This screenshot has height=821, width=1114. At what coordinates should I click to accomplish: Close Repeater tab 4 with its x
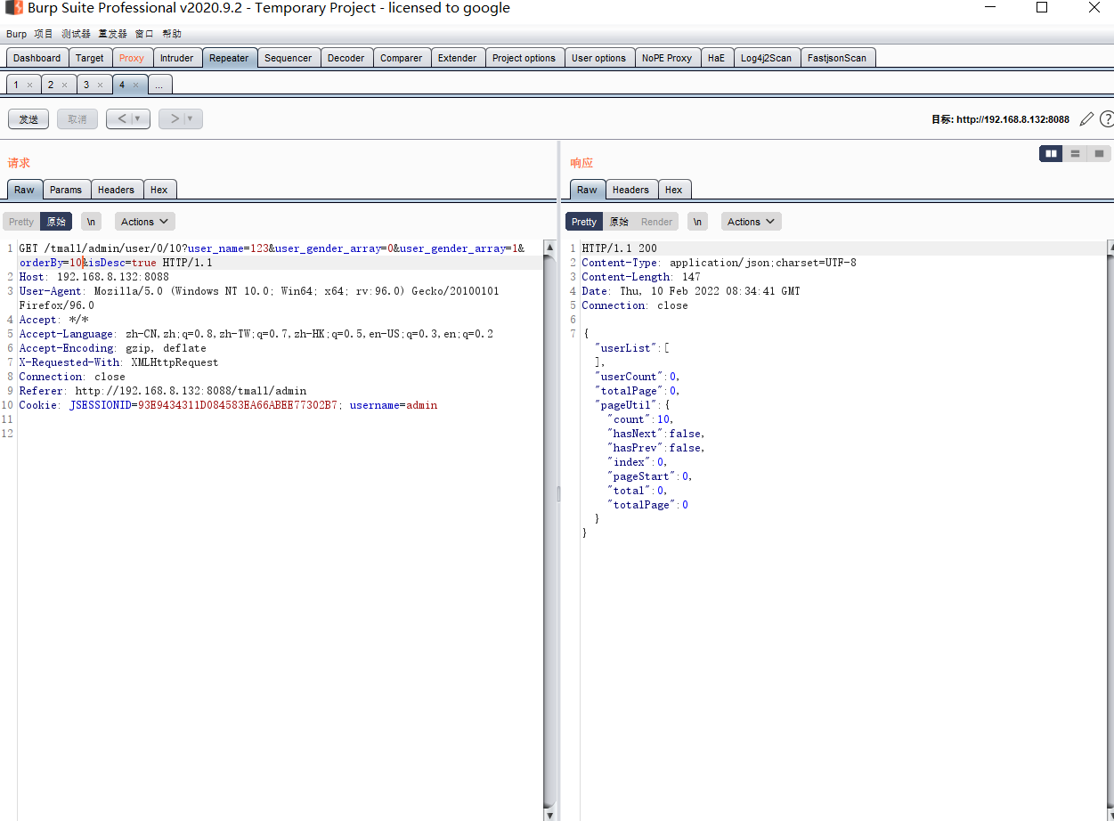point(135,85)
